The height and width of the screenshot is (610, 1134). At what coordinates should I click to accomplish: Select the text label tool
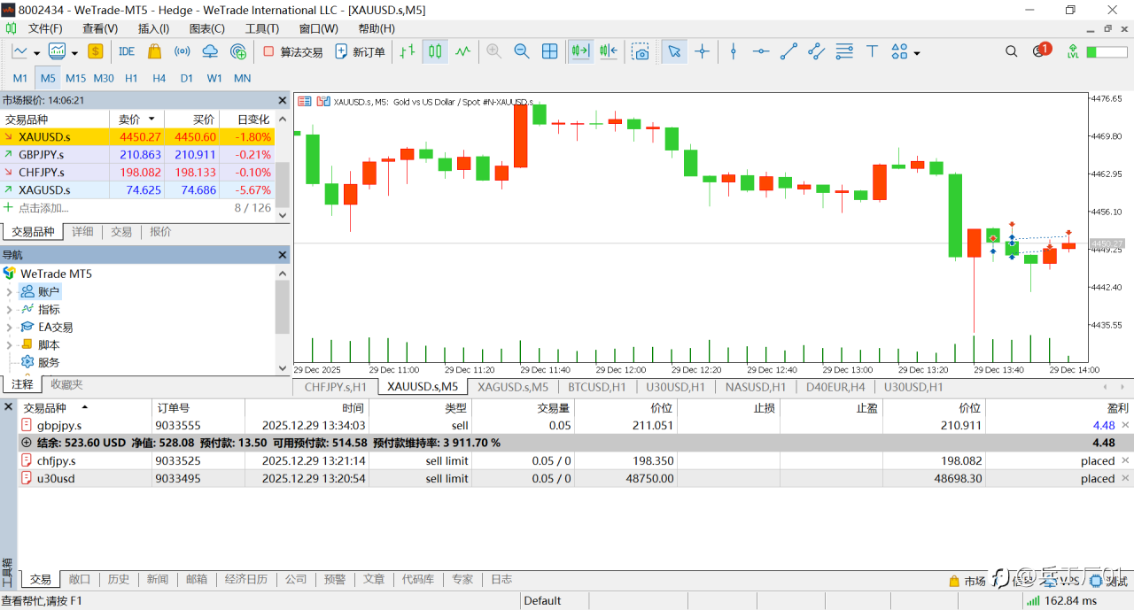click(x=872, y=51)
